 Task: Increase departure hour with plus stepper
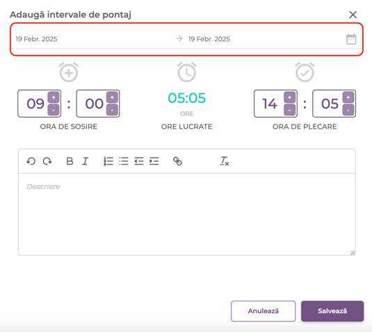tap(290, 97)
